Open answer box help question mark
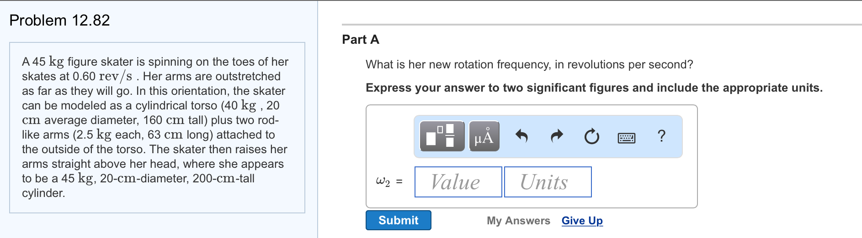This screenshot has height=238, width=862. pyautogui.click(x=661, y=136)
